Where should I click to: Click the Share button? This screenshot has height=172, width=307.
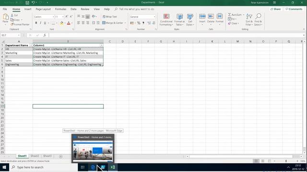tap(276, 9)
